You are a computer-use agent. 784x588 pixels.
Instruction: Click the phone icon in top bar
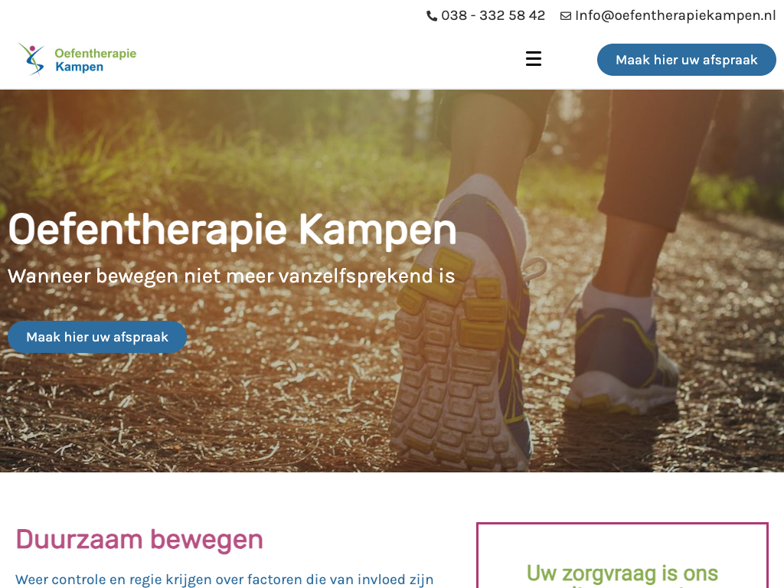(x=432, y=16)
